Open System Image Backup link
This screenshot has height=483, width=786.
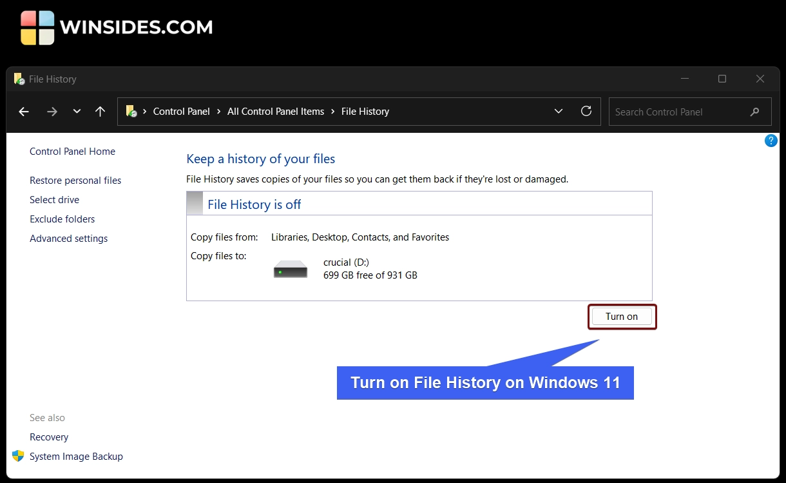[x=76, y=457]
